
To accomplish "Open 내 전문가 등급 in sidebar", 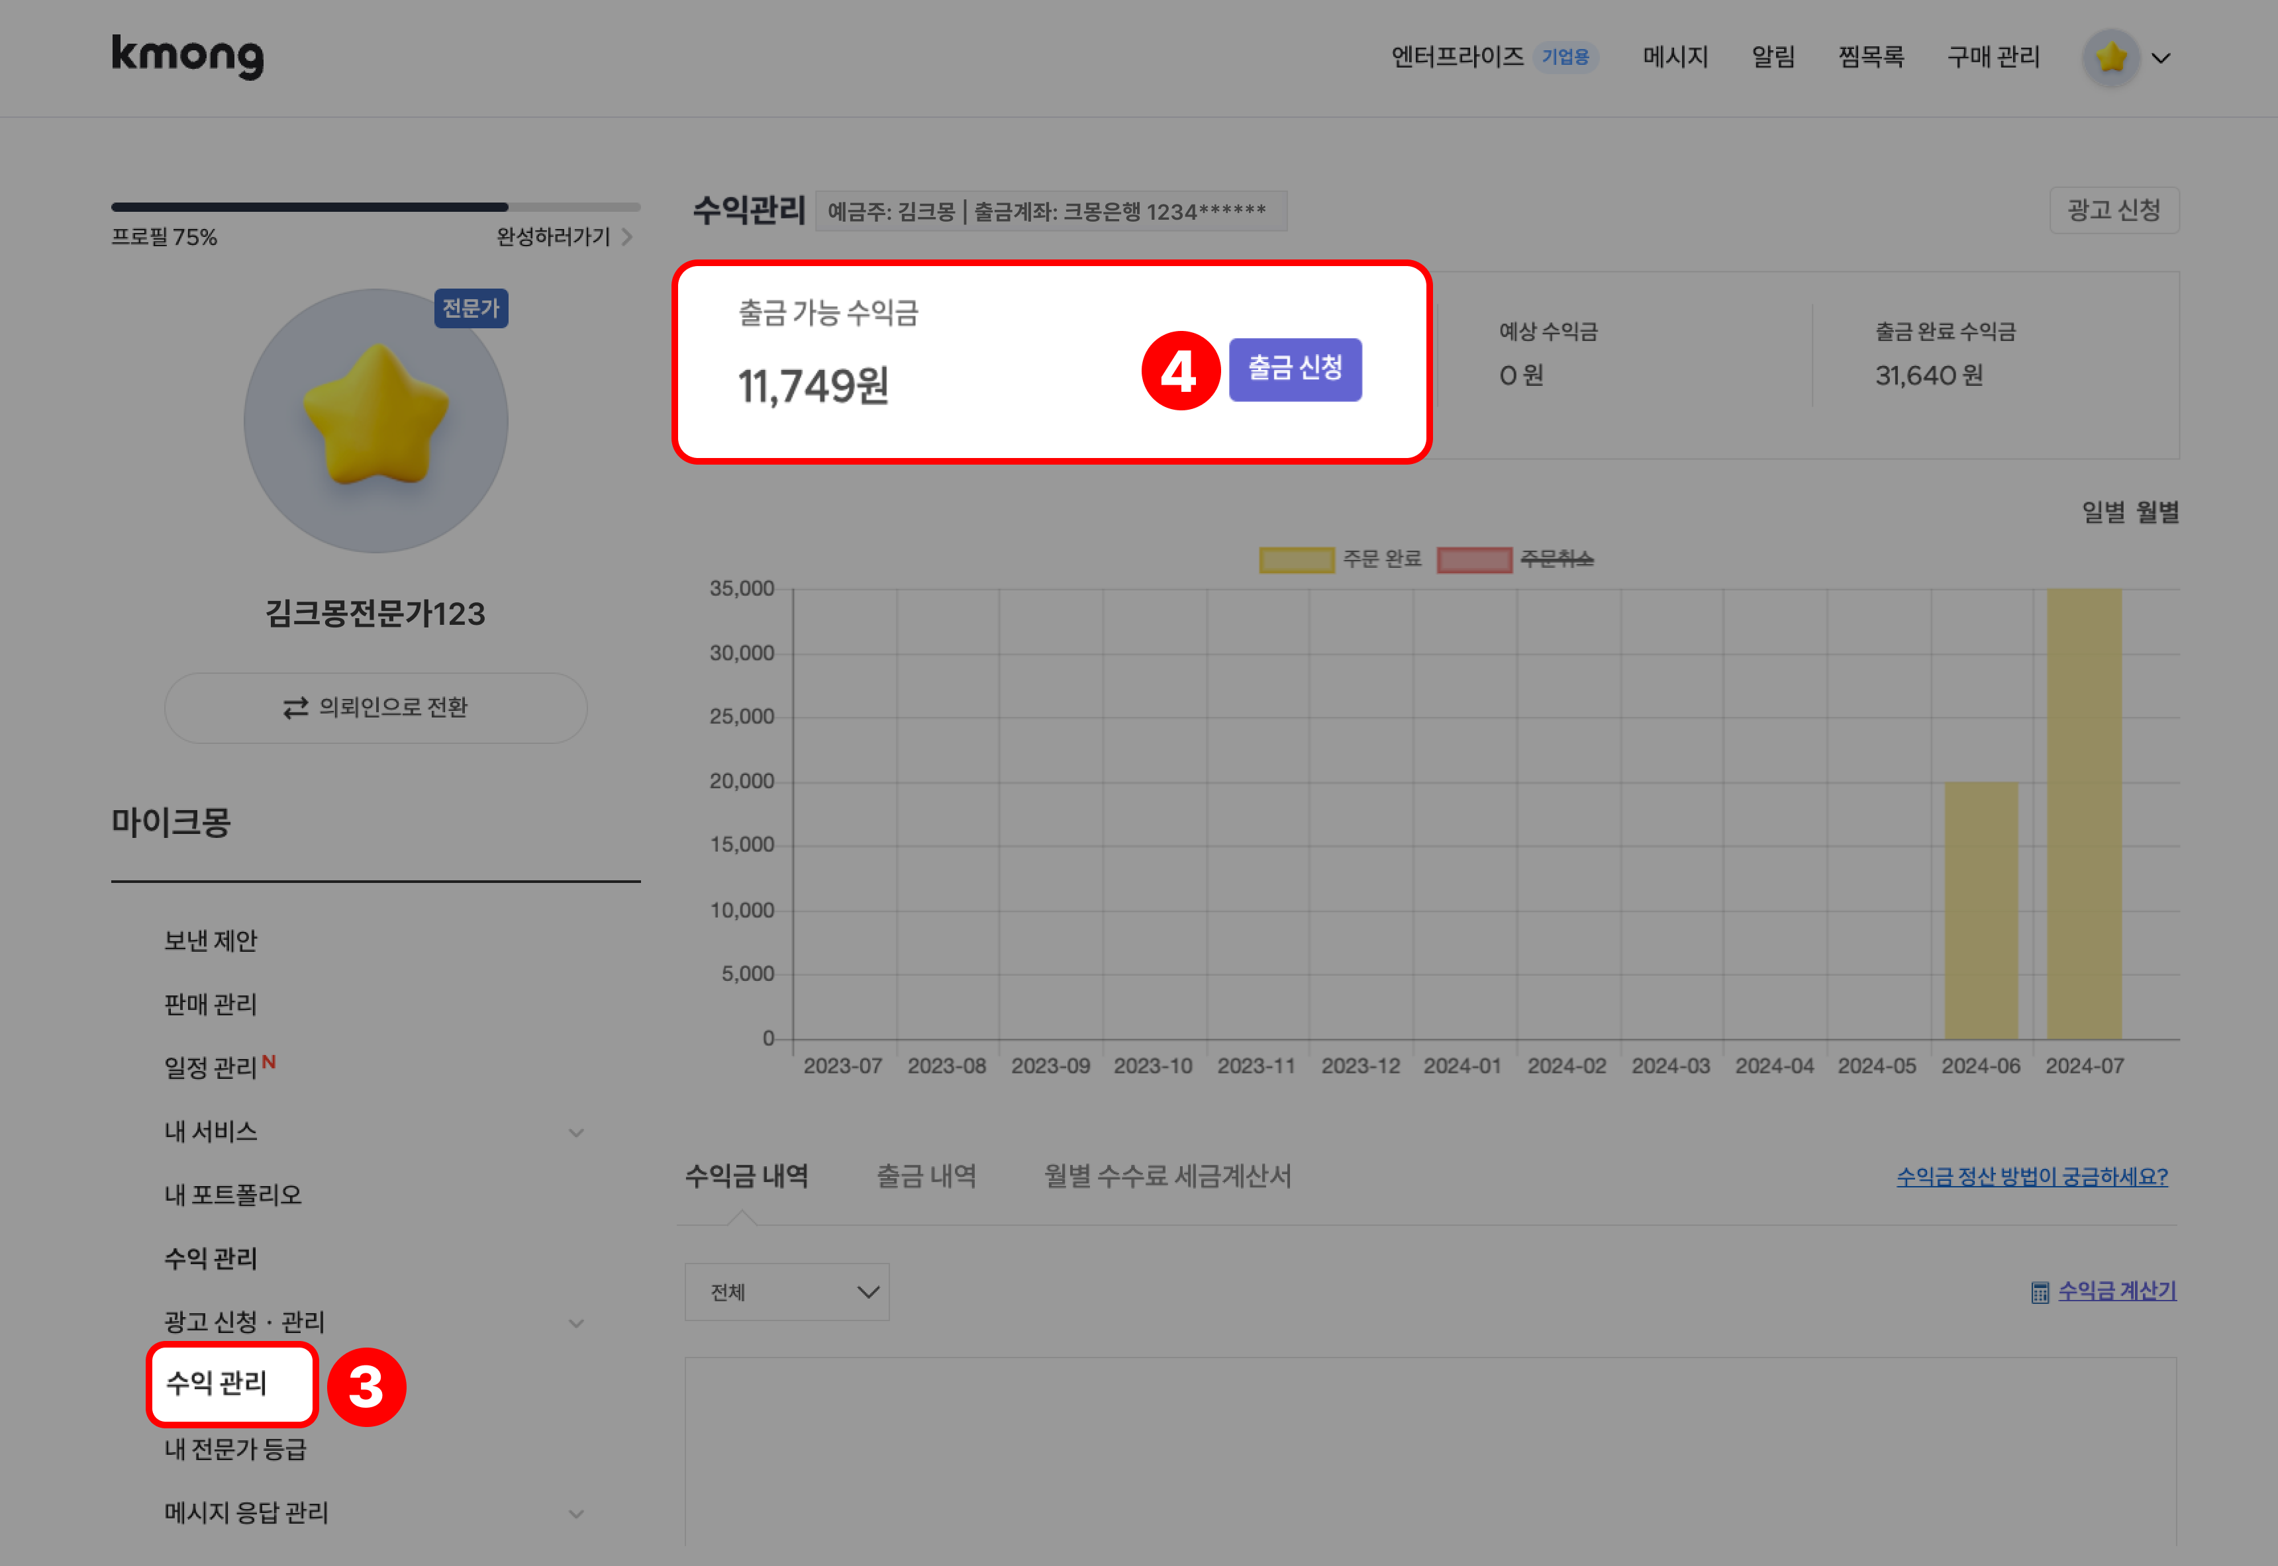I will click(236, 1448).
